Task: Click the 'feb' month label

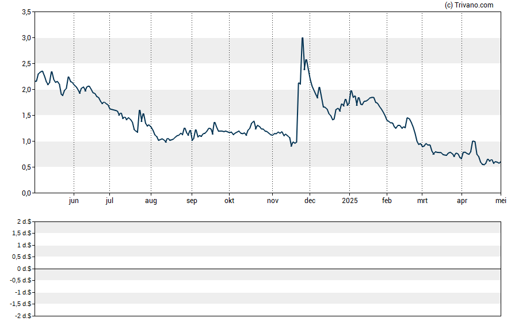Action: (x=387, y=201)
